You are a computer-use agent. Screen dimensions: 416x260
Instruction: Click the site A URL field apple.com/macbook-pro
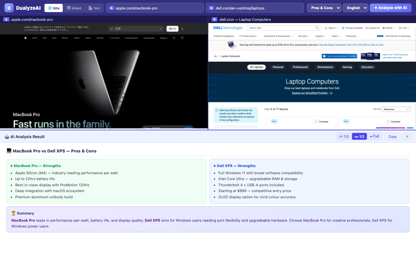click(155, 8)
